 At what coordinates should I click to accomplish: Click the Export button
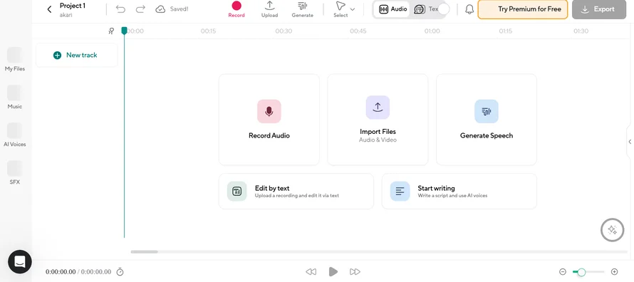click(599, 9)
